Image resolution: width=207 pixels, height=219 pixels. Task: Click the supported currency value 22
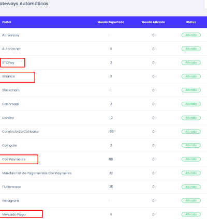[111, 173]
